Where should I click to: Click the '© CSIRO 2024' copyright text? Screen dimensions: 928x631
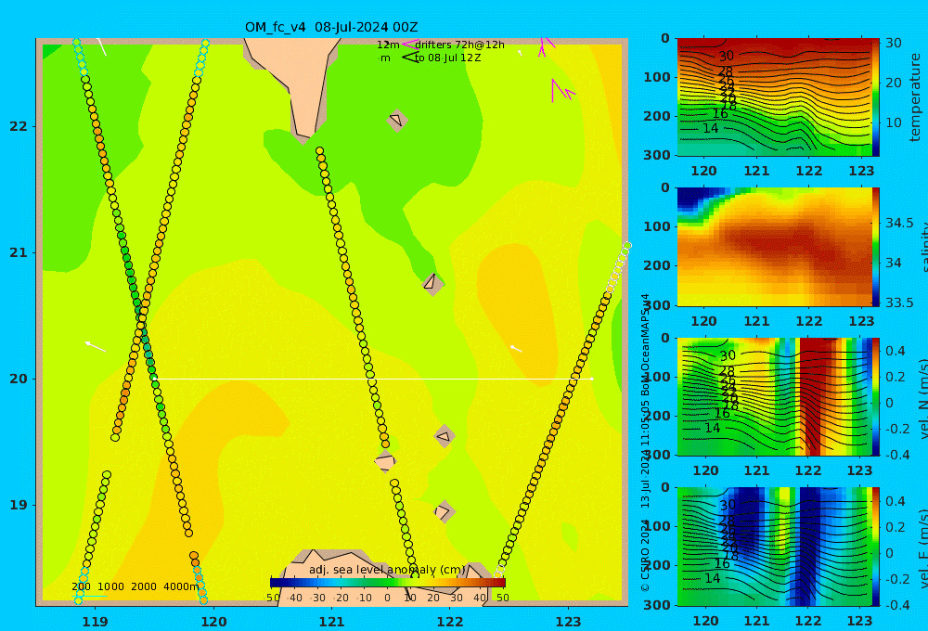[645, 556]
